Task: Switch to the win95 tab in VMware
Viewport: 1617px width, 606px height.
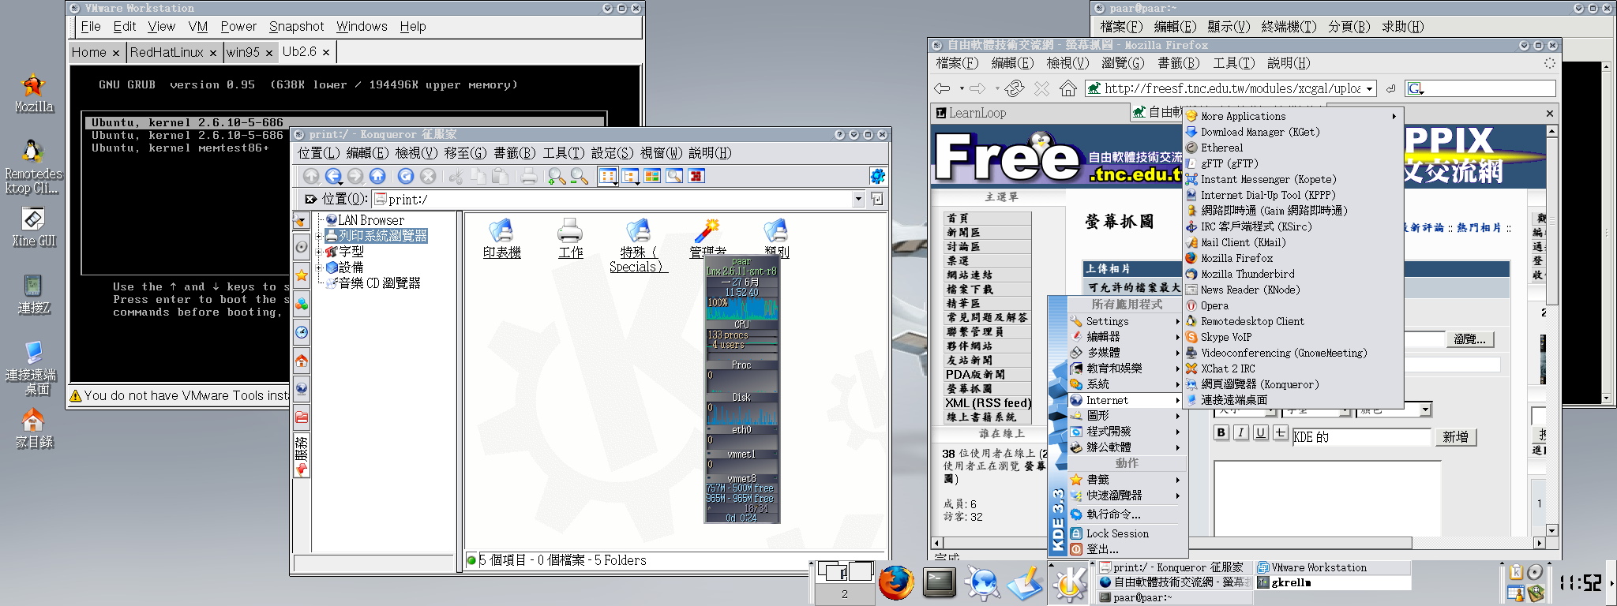Action: [242, 52]
